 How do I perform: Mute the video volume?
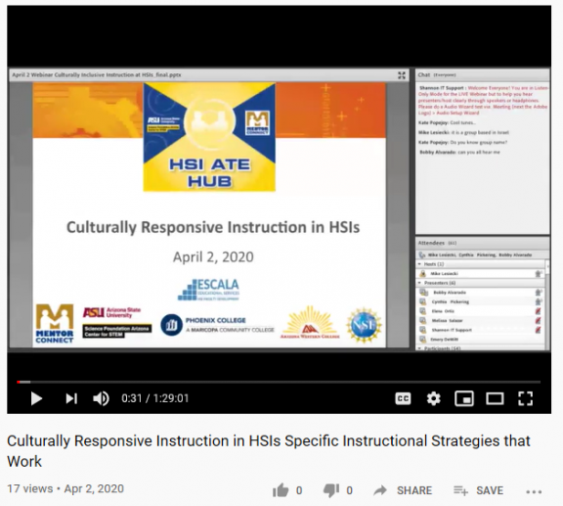pos(101,398)
